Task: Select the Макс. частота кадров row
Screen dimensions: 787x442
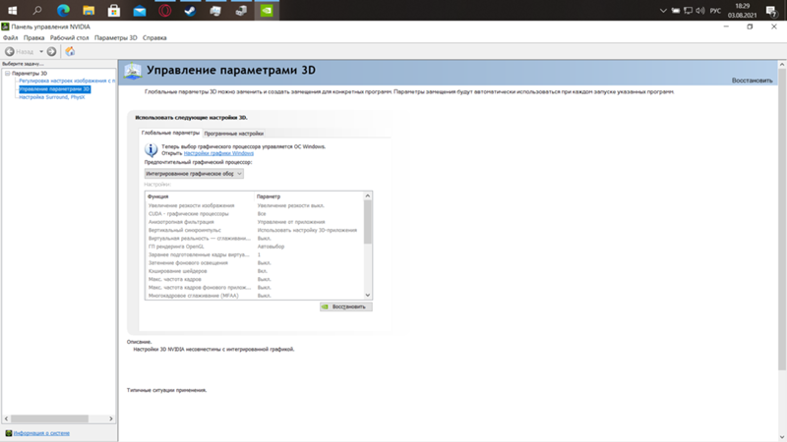Action: click(255, 279)
